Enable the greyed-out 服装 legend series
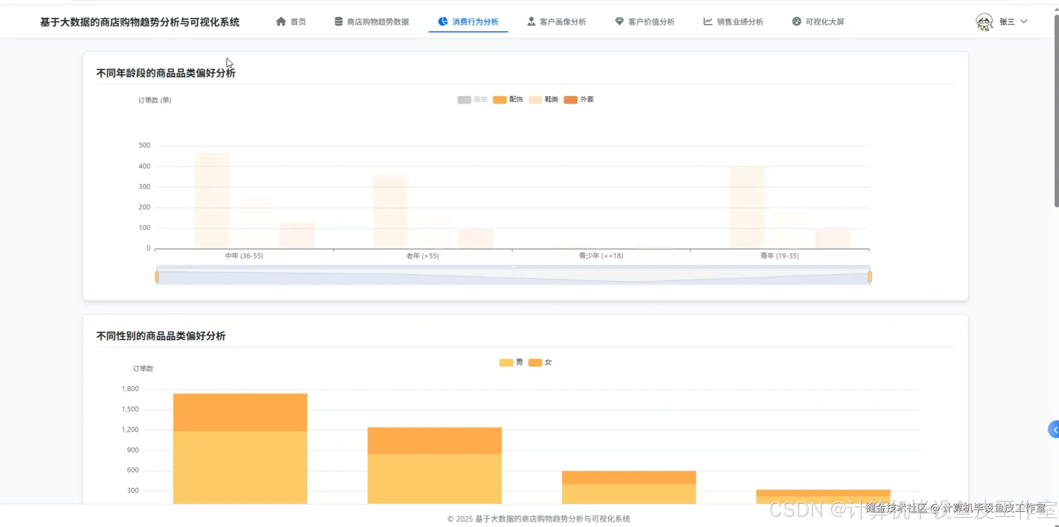Screen dimensions: 1059x527 [464, 100]
